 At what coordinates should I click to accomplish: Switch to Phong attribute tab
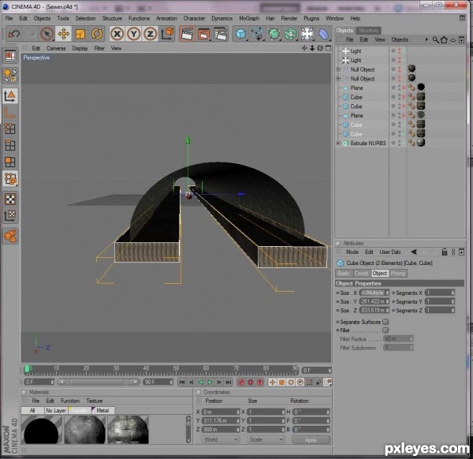[x=397, y=273]
